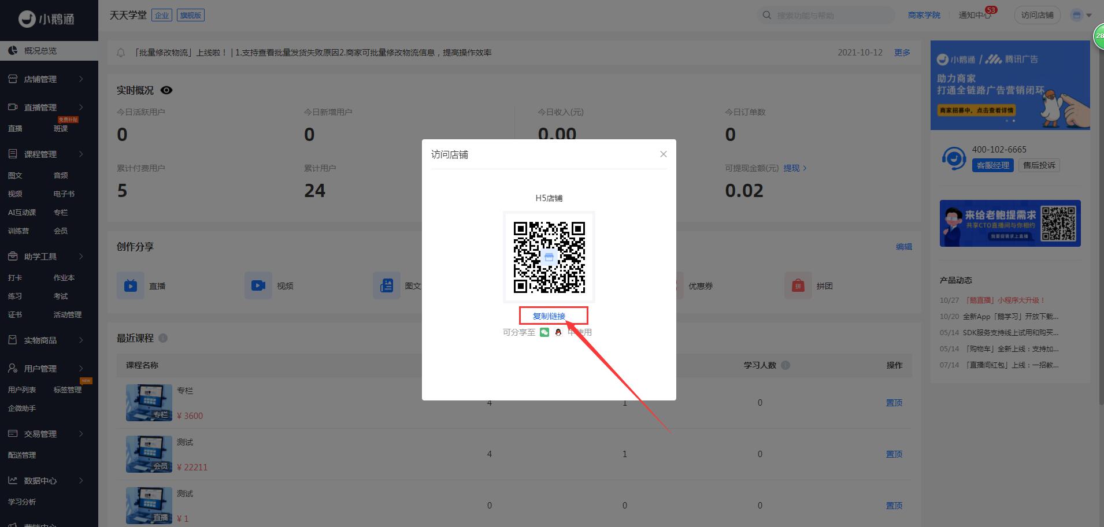This screenshot has width=1104, height=527.
Task: Click the WeChat share icon
Action: pyautogui.click(x=544, y=332)
